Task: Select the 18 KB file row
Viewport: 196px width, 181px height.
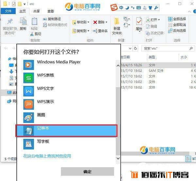Action: (158, 87)
